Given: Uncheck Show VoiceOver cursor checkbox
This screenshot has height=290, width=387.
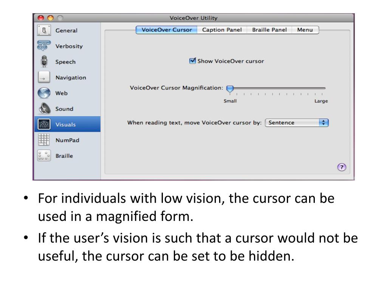Looking at the screenshot, I should 192,61.
